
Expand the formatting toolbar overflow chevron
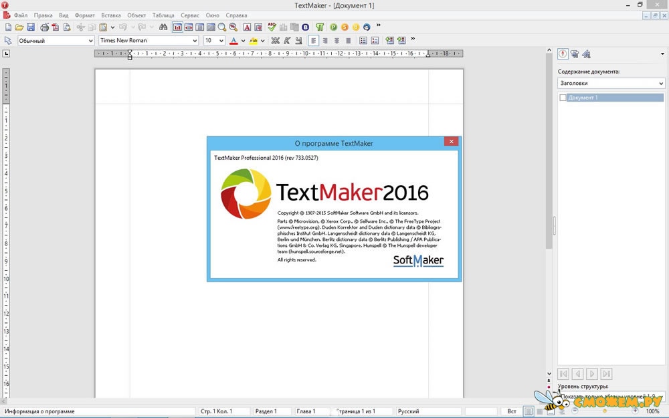click(x=413, y=39)
